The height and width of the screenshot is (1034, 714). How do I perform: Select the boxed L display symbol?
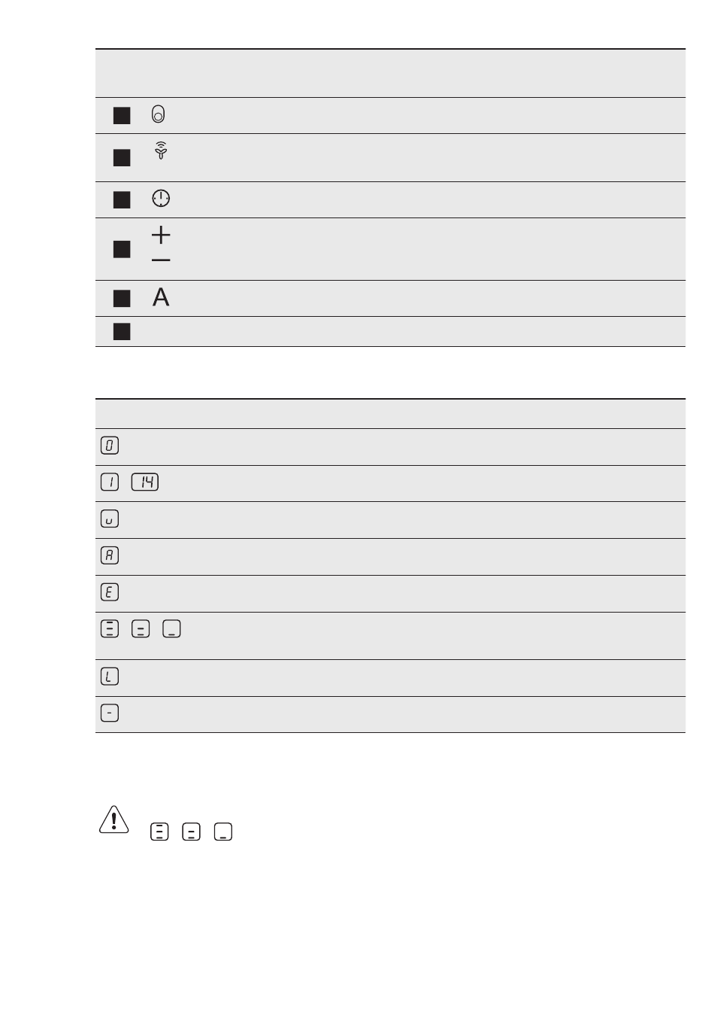click(x=109, y=677)
